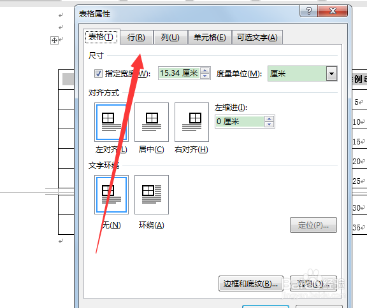367x308 pixels.
Task: Select the 单元格(E) tab
Action: click(210, 38)
